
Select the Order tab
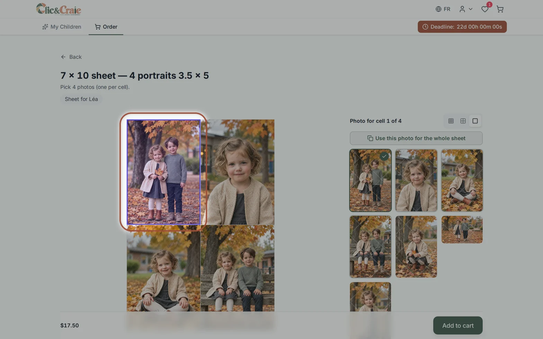(x=106, y=27)
